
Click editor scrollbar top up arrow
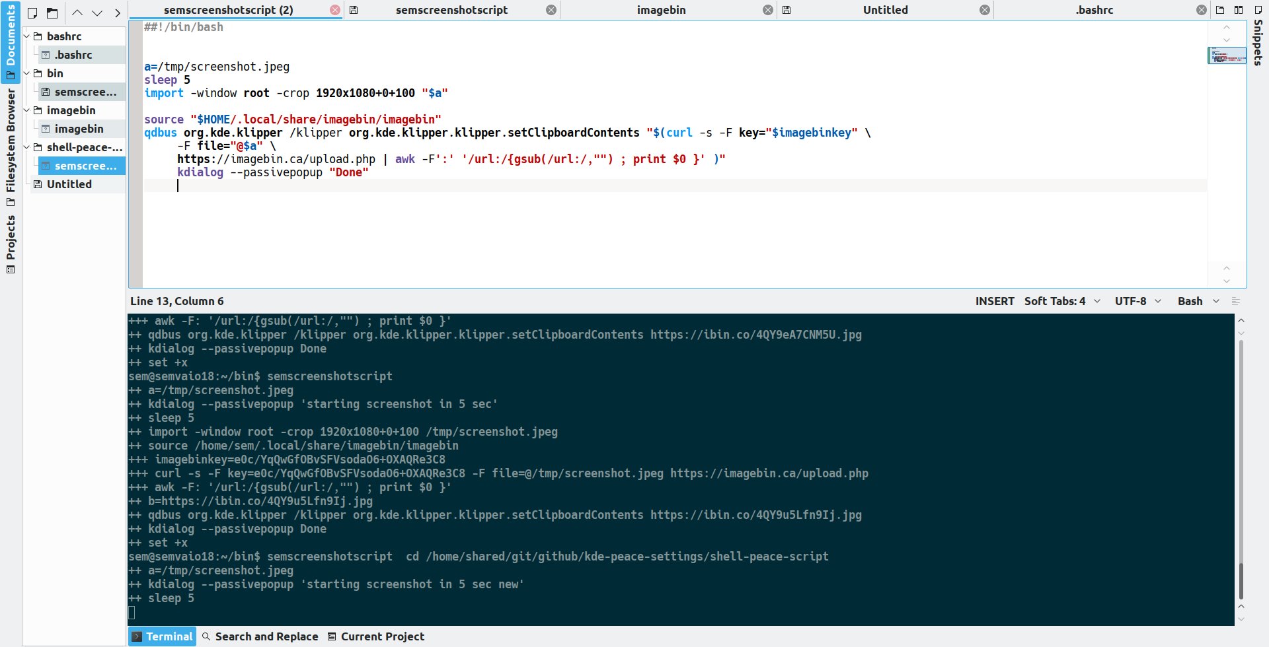click(1227, 27)
